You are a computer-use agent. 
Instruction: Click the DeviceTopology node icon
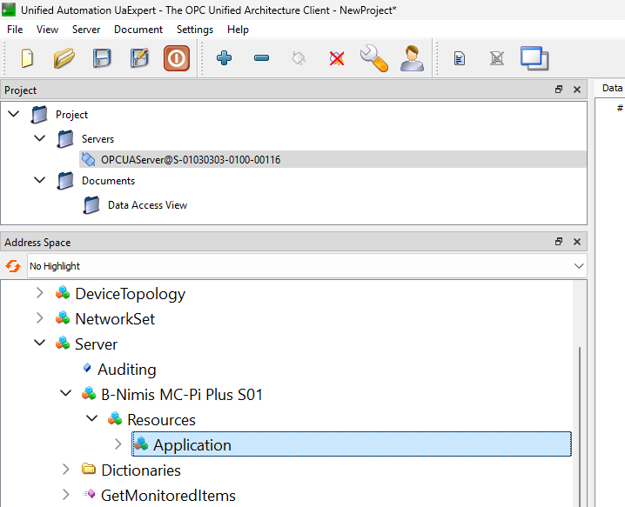[63, 293]
